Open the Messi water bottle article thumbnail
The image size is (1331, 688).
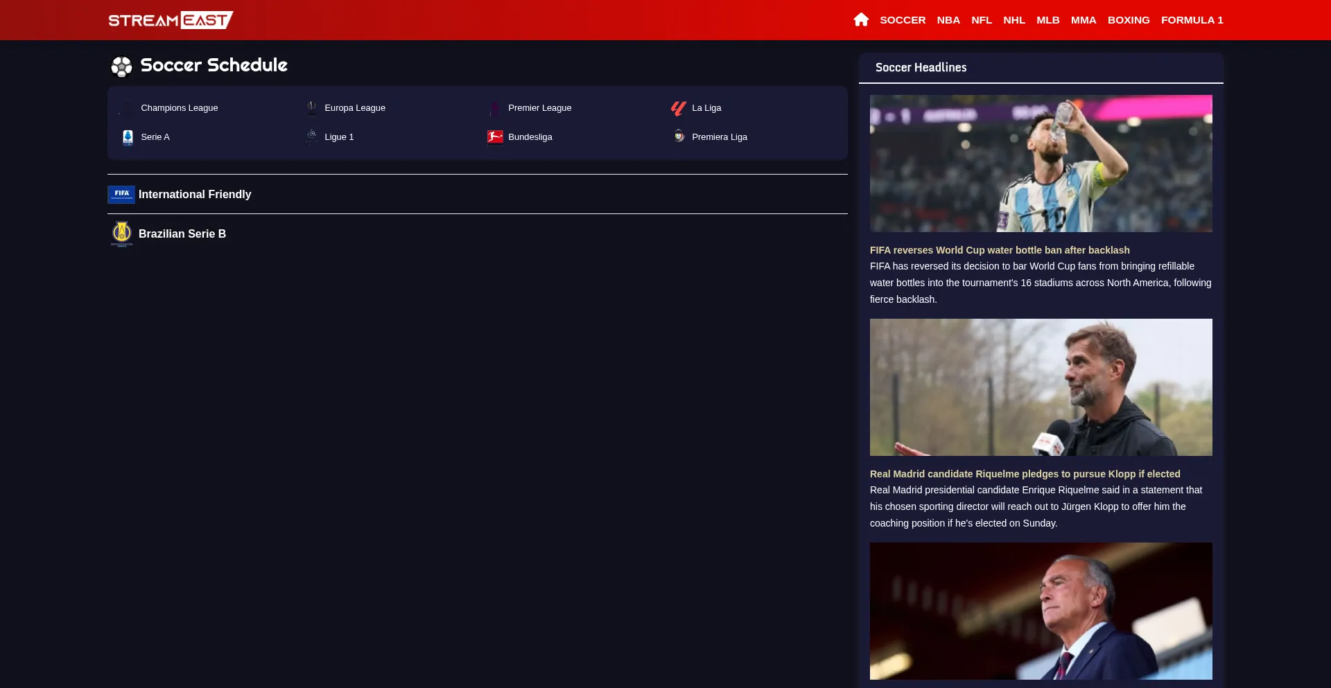pos(1041,164)
